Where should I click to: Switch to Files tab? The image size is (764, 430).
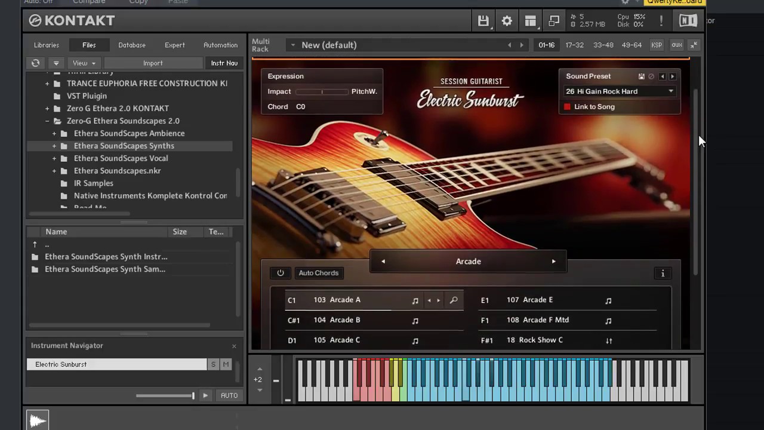(89, 45)
